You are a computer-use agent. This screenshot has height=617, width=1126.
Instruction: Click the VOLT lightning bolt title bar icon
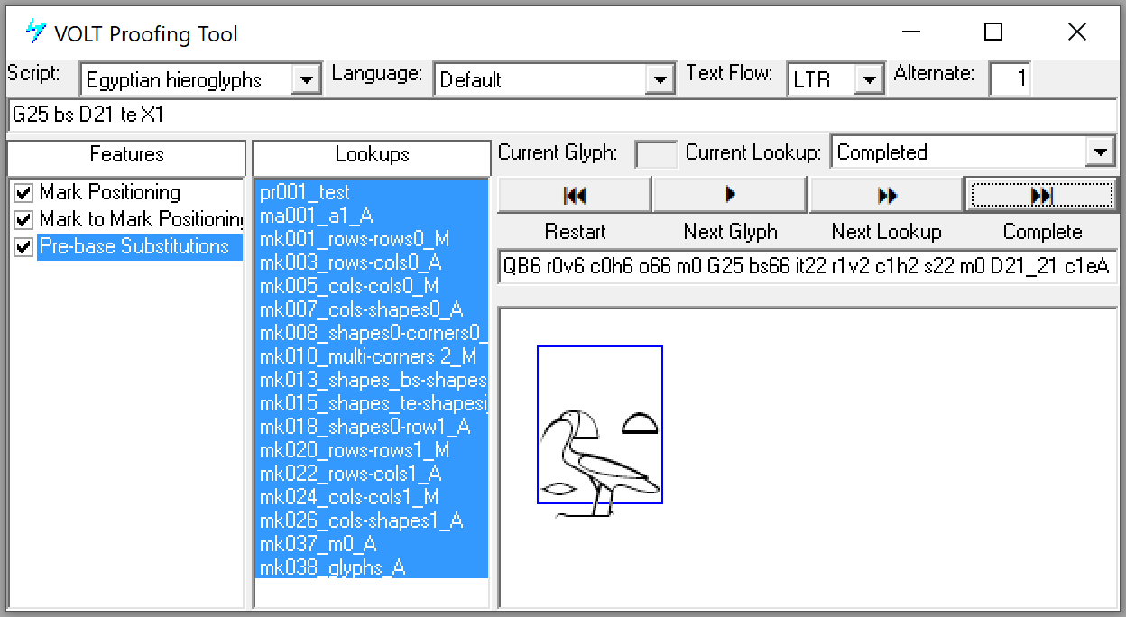(34, 31)
